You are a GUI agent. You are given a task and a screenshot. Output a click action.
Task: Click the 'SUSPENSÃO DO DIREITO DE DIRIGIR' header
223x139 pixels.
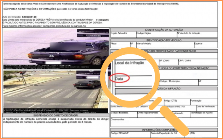[56, 115]
